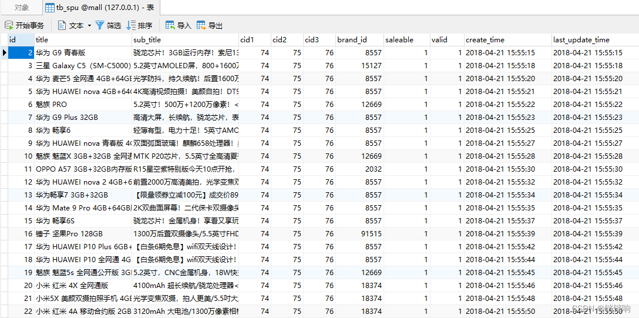Select title cell '三星 Galaxy C5 (SM-C5000)'
The width and height of the screenshot is (639, 318).
(x=83, y=66)
